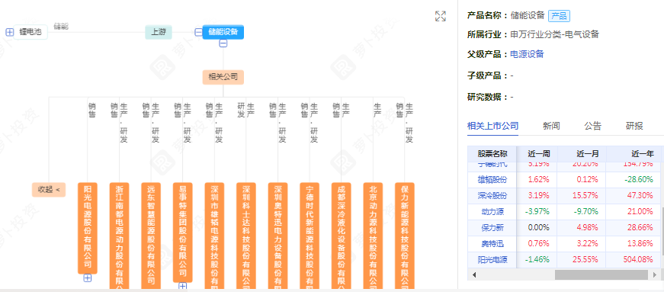This screenshot has width=664, height=292.
Task: Select the 上游 node
Action: (x=159, y=32)
